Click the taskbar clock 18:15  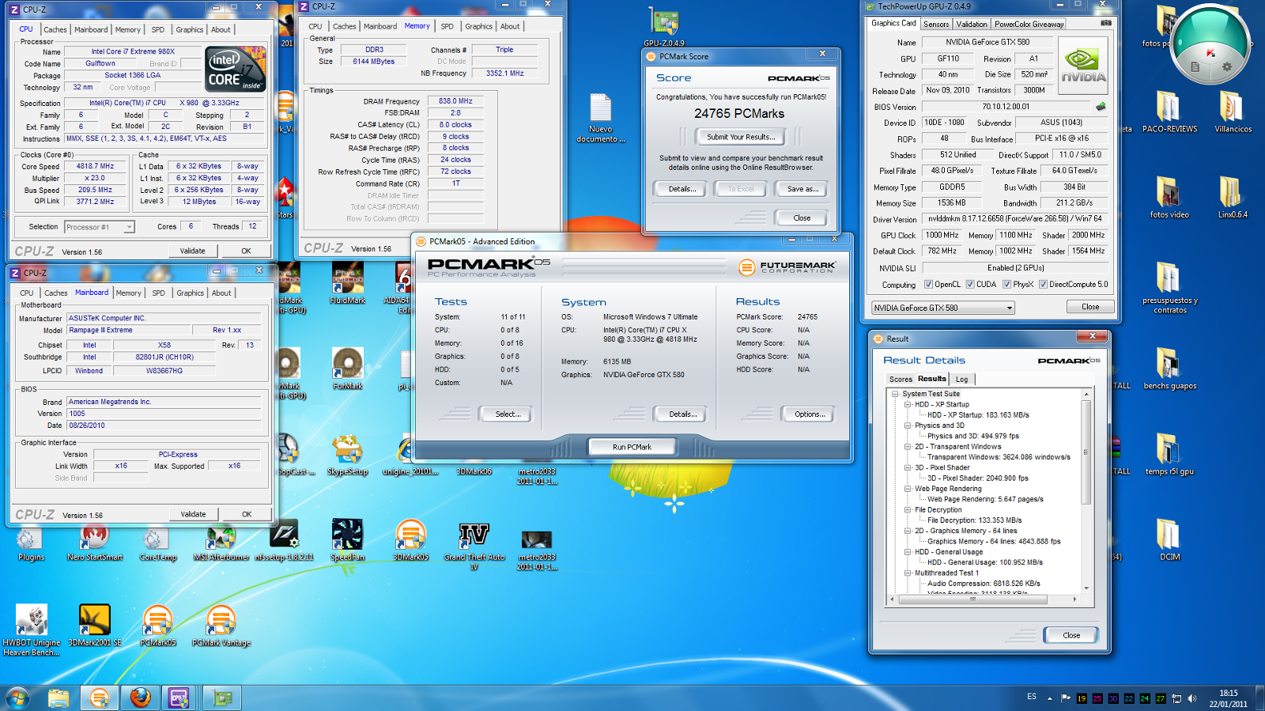pos(1229,693)
